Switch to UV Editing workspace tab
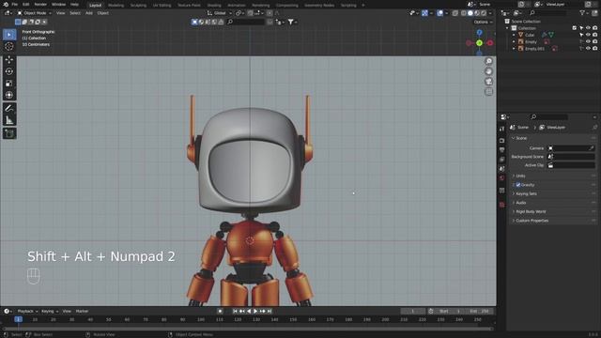Screen dimensions: 601x338 tap(162, 6)
